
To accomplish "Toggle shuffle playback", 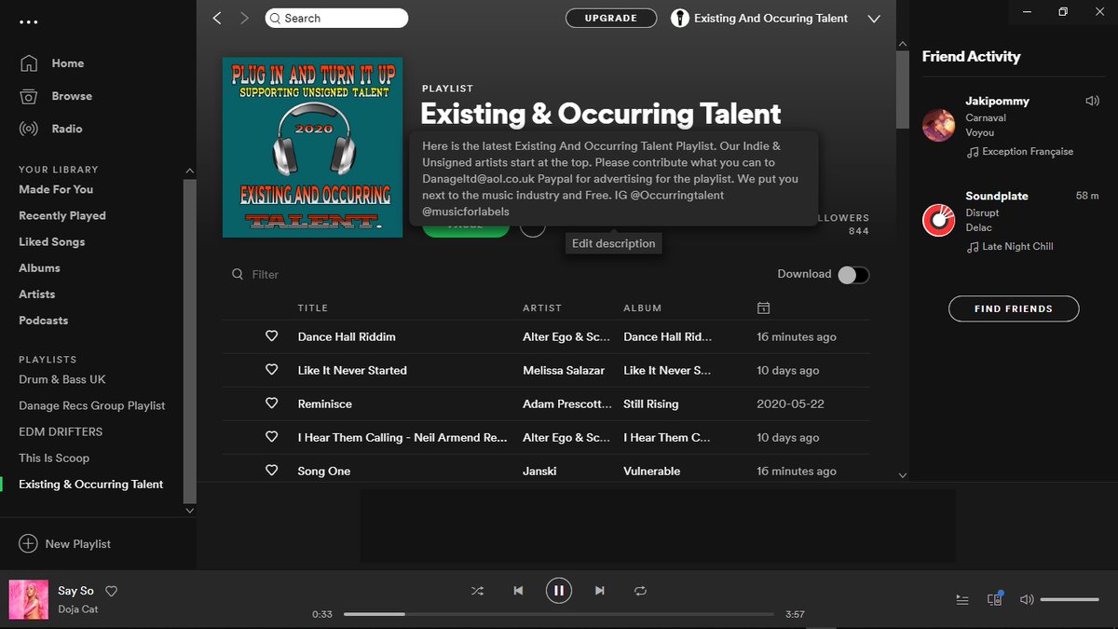I will click(x=477, y=591).
